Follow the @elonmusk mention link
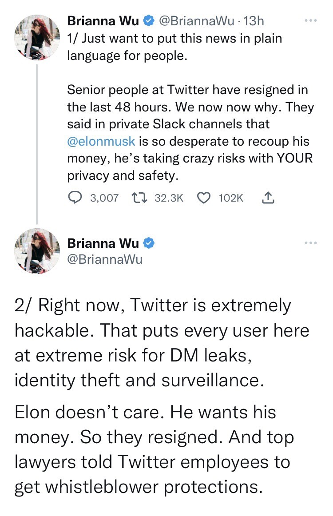The height and width of the screenshot is (516, 333). [101, 142]
